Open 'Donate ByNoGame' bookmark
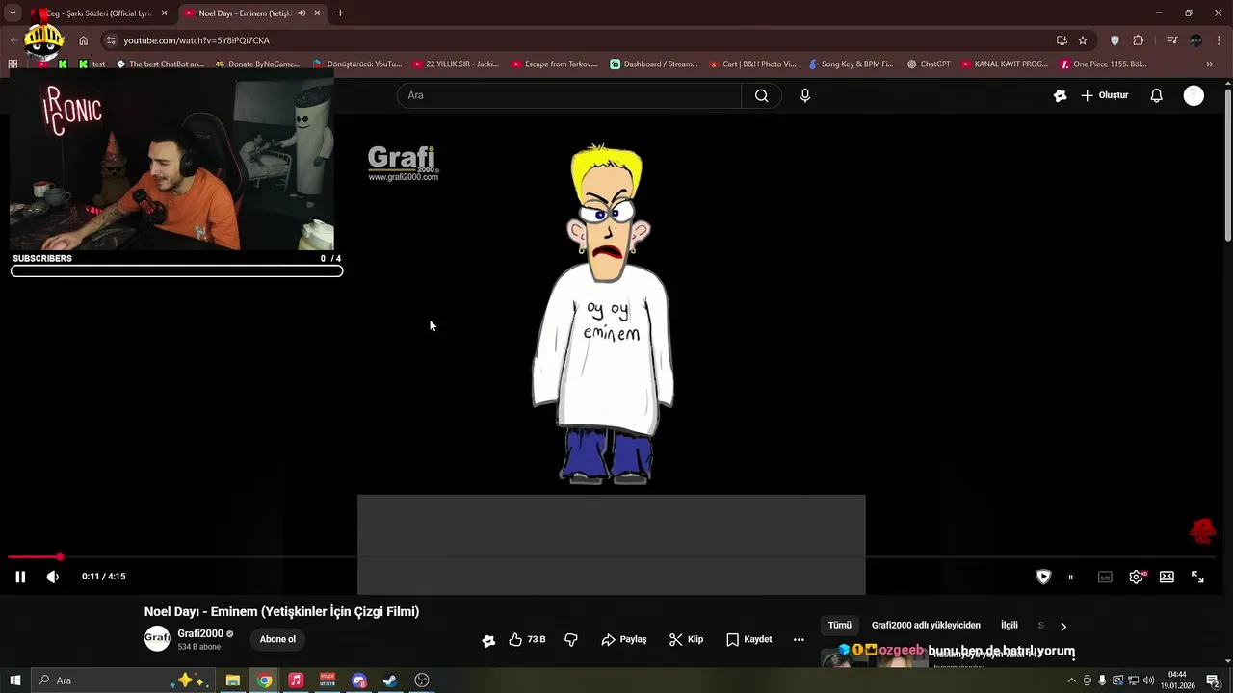 click(257, 64)
